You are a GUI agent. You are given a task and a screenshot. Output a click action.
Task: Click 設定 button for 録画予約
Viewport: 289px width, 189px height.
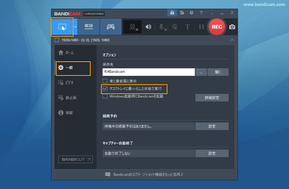click(212, 126)
